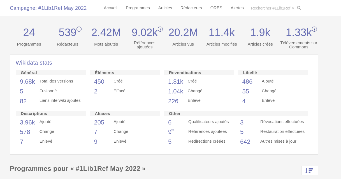This screenshot has height=179, width=341.
Task: Click the Descriptions section header
Action: pyautogui.click(x=51, y=114)
